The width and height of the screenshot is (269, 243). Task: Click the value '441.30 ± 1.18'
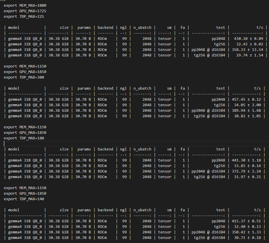coord(246,160)
